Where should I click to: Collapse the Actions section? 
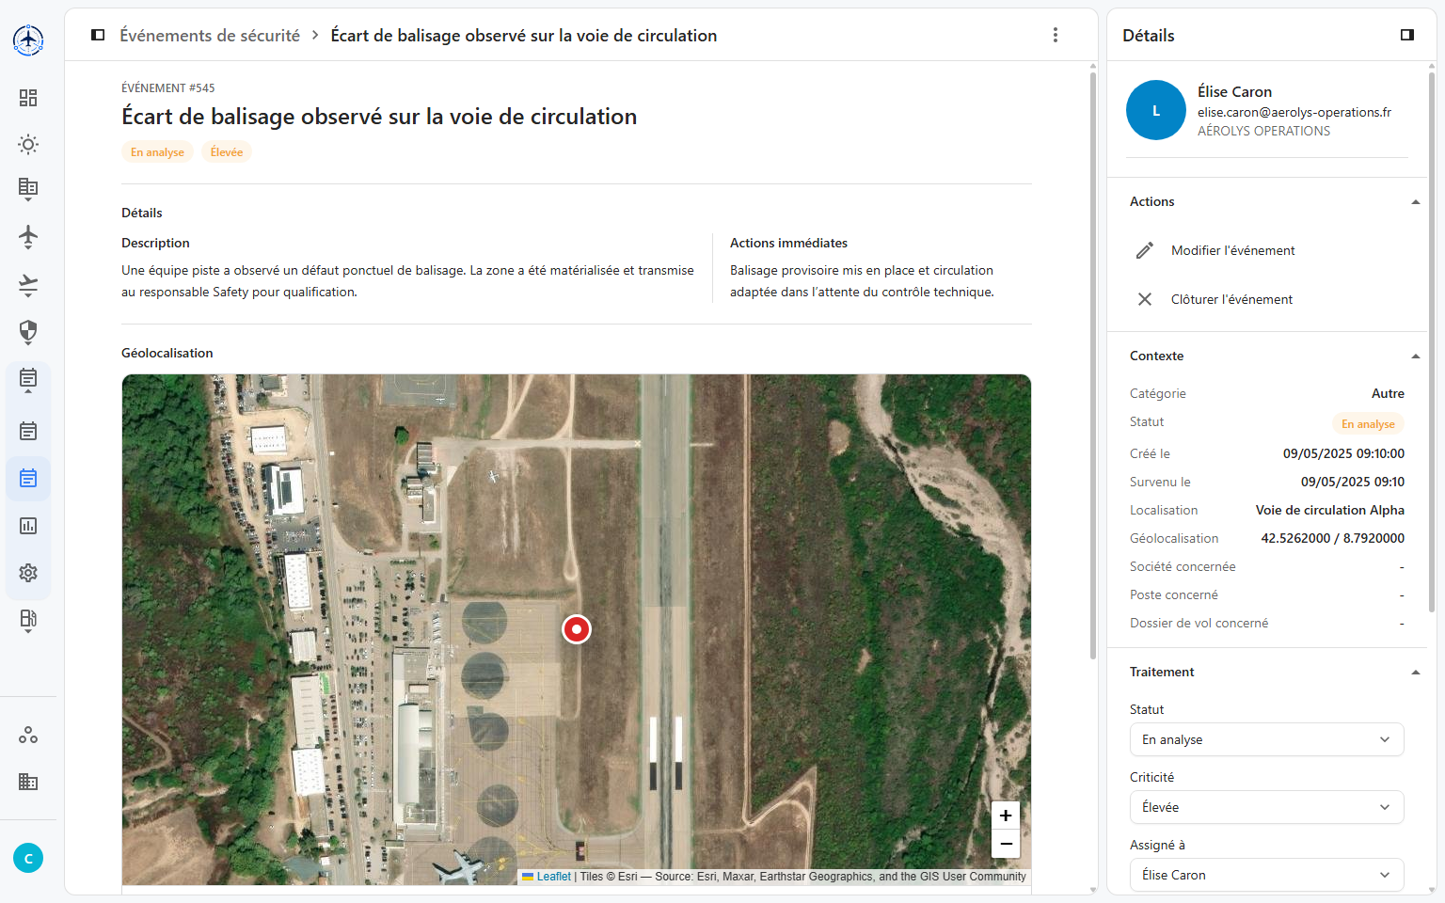(x=1415, y=202)
